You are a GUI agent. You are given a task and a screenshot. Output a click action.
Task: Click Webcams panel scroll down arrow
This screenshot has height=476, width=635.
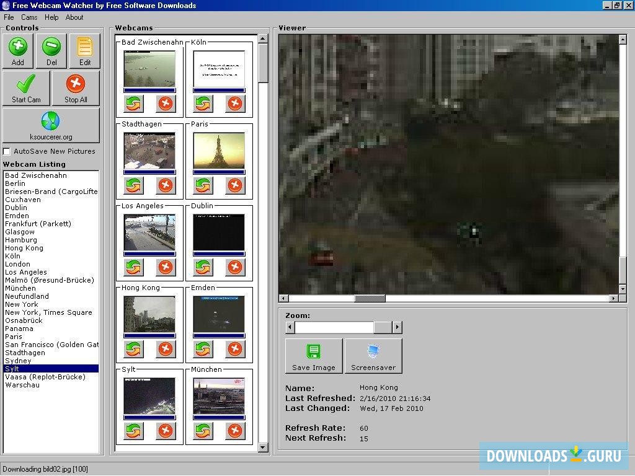[263, 447]
